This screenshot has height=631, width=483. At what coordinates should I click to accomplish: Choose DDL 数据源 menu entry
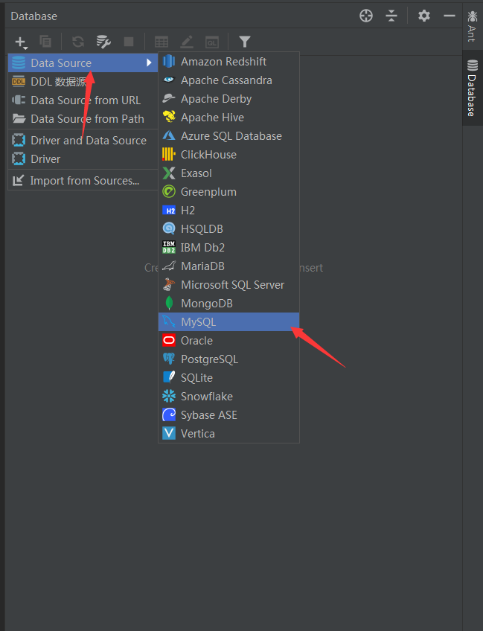click(83, 82)
